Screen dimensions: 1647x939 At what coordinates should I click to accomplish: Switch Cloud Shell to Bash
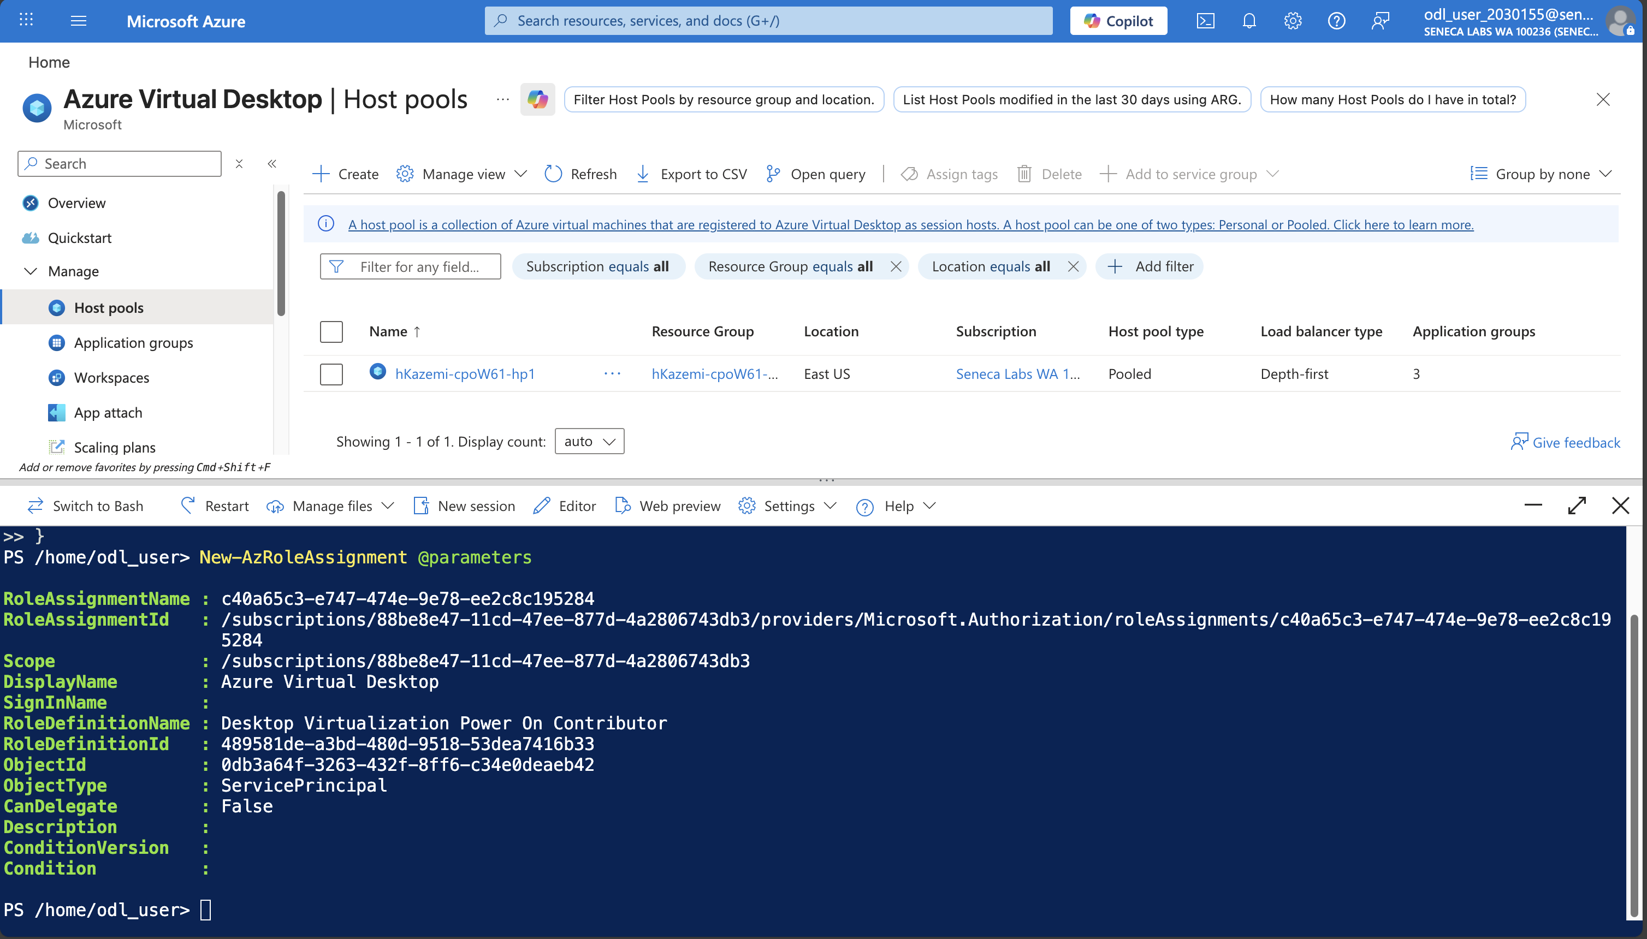click(85, 506)
